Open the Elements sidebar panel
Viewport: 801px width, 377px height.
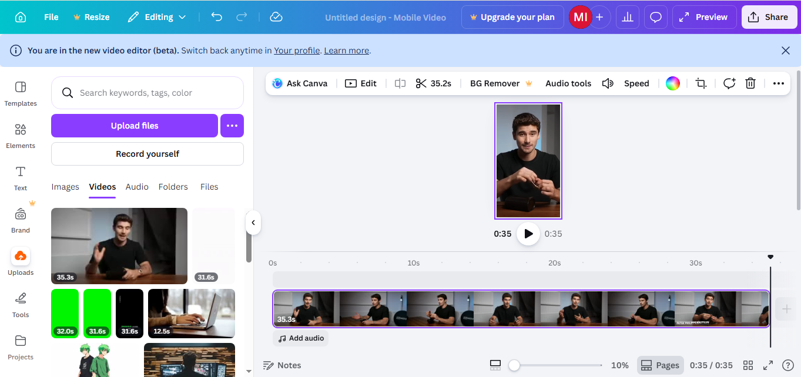[21, 136]
